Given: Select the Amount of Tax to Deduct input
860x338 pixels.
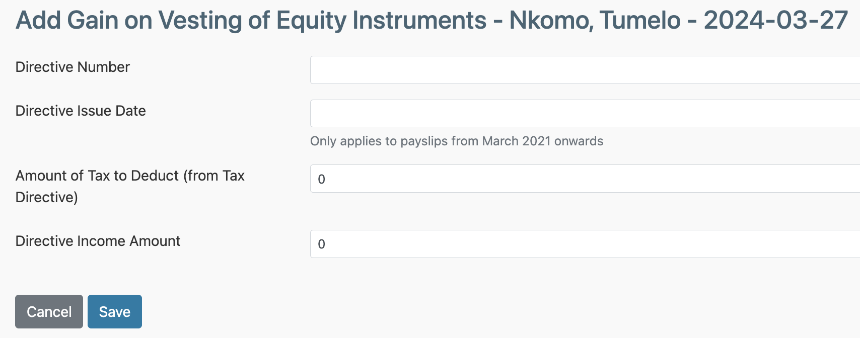Looking at the screenshot, I should tap(584, 179).
